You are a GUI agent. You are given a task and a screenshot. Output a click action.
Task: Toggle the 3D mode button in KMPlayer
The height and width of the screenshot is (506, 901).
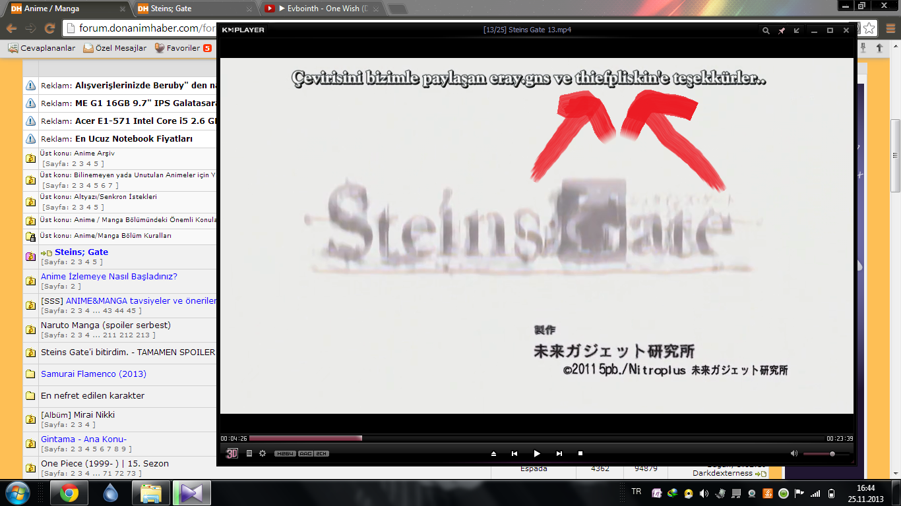(x=232, y=453)
